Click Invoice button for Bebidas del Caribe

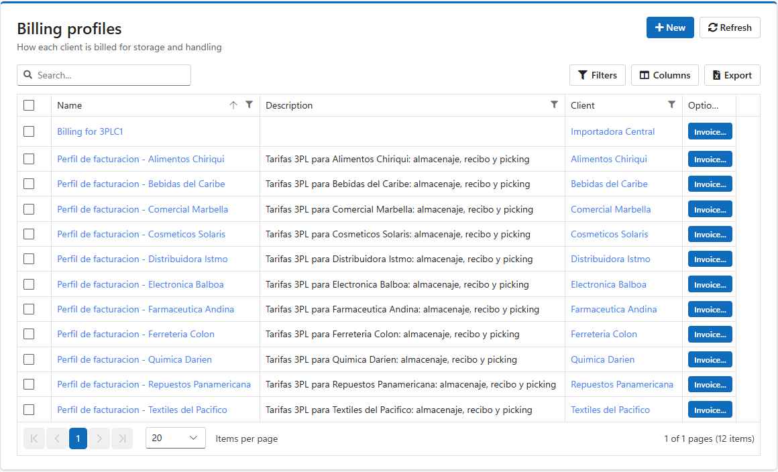pyautogui.click(x=710, y=184)
